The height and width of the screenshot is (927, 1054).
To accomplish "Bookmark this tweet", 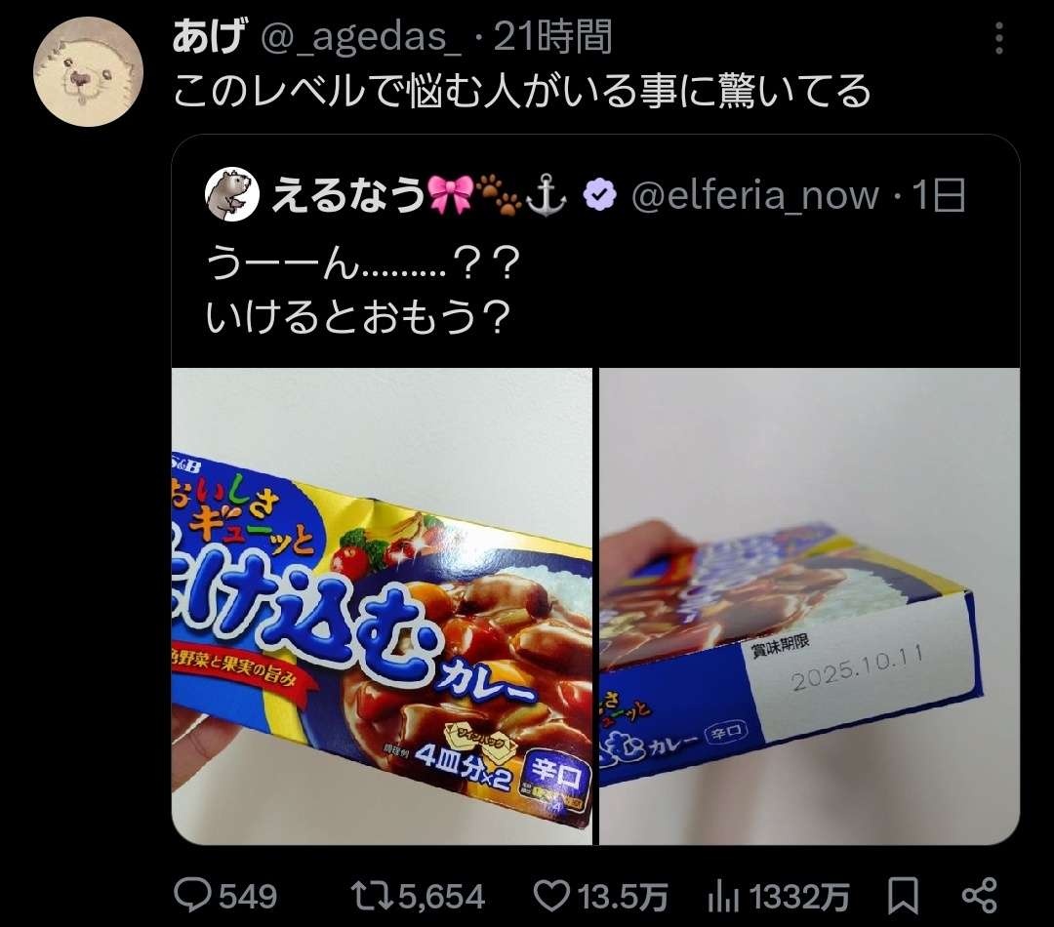I will [904, 897].
